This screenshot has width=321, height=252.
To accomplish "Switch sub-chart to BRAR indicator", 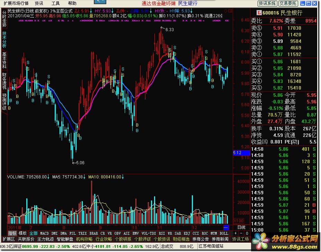I will 93,233.
